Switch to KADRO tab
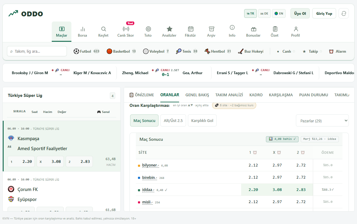 click(256, 95)
